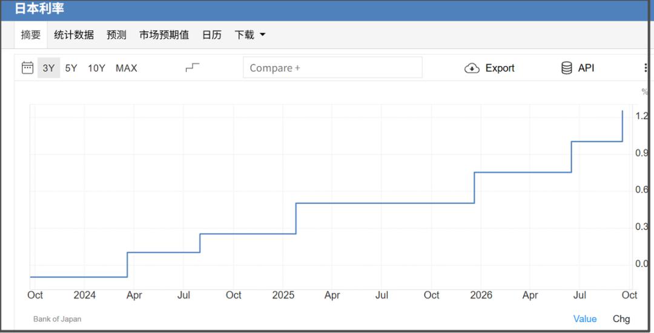Switch to Chg display mode

621,319
